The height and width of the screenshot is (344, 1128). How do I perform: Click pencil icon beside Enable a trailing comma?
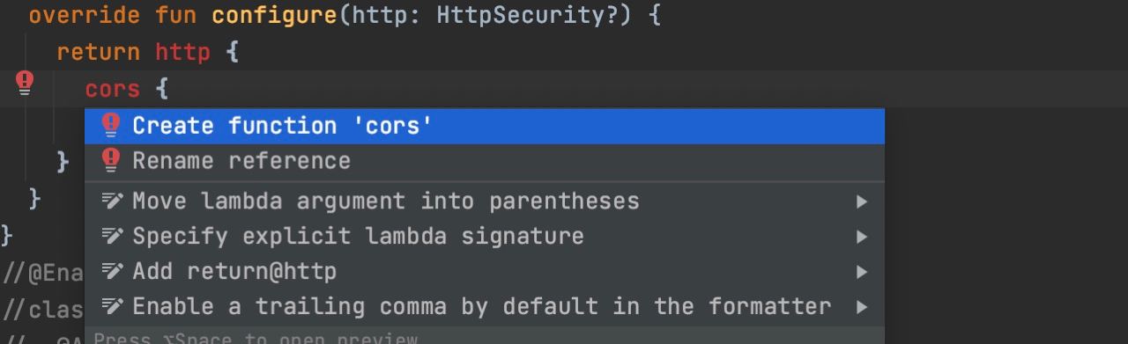click(x=111, y=306)
